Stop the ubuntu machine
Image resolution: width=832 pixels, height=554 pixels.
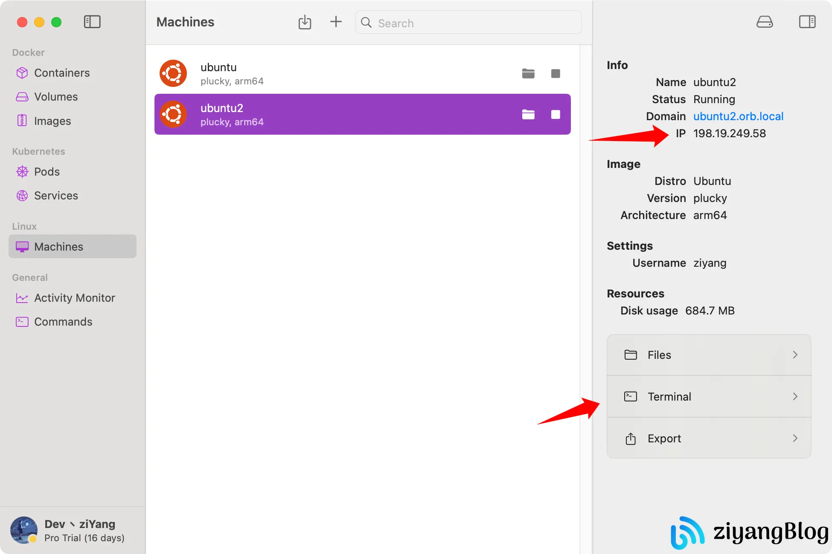pos(556,73)
